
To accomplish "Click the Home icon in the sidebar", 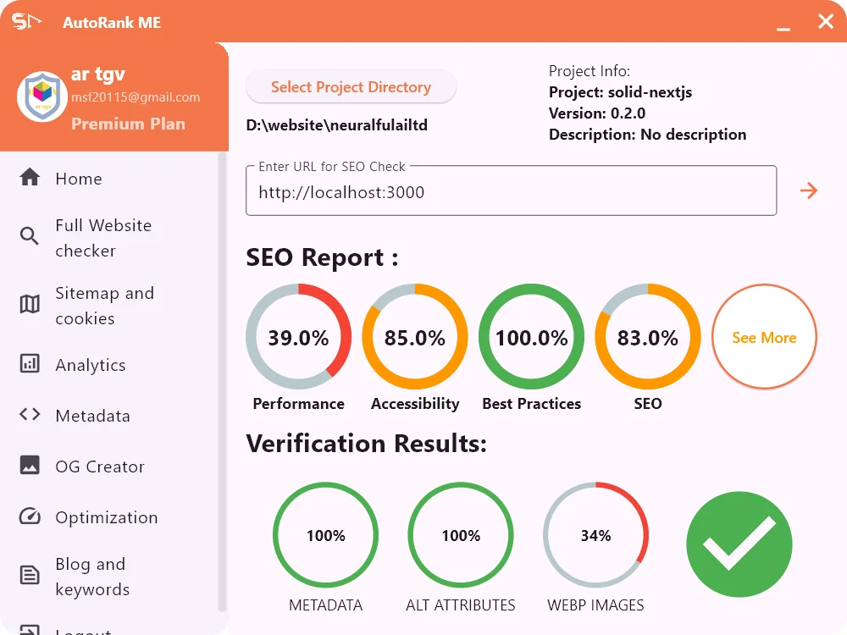I will [x=28, y=178].
